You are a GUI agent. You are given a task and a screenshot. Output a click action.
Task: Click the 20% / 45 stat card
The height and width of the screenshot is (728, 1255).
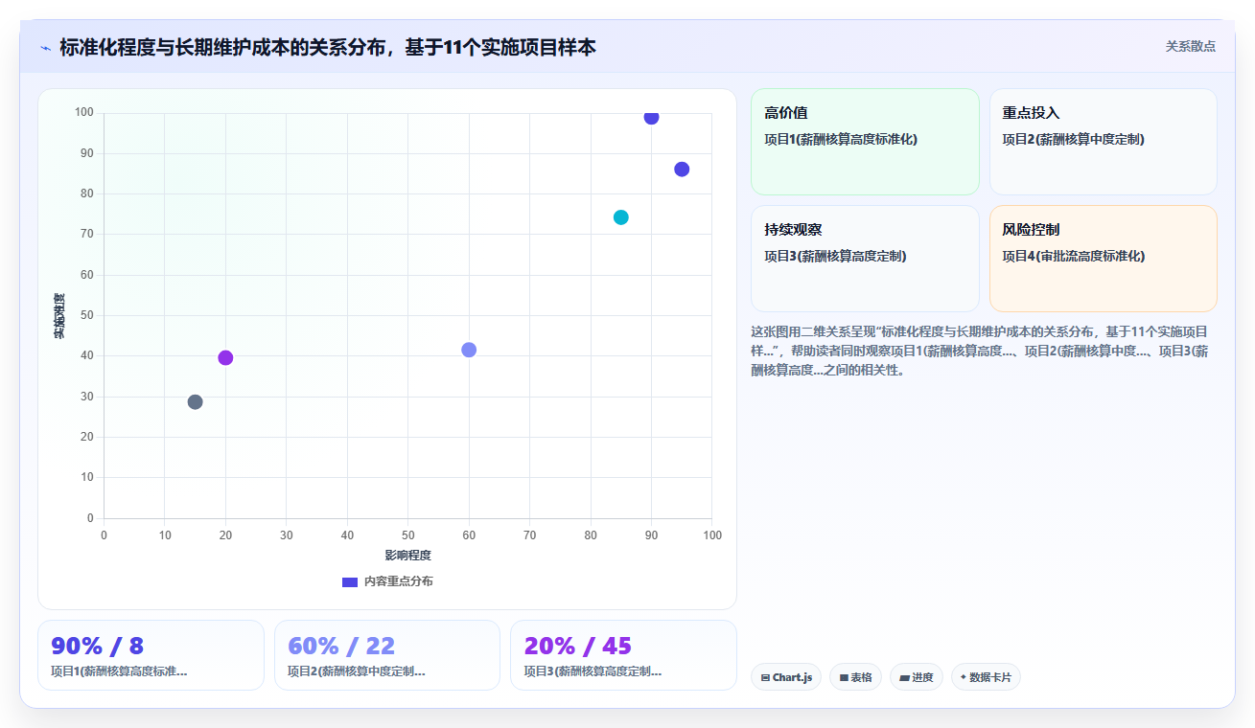click(x=623, y=655)
